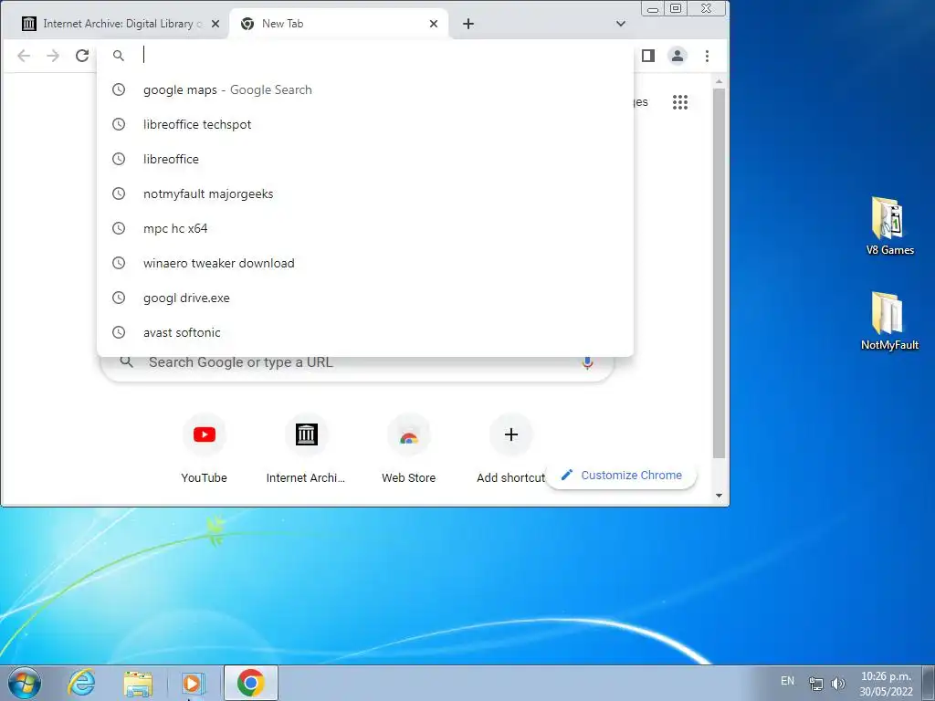Open the Internet Archive shortcut tile
Screen dimensions: 935x701
[x=306, y=449]
